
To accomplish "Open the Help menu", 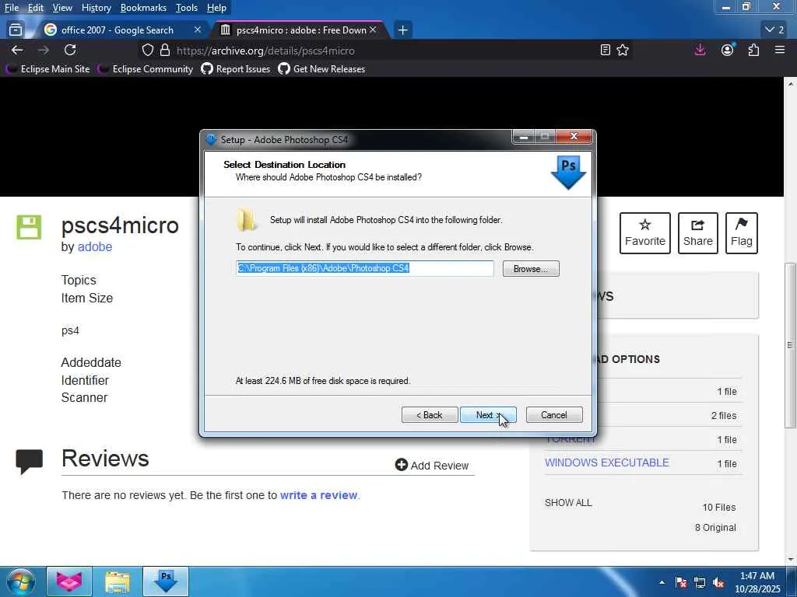I will click(216, 8).
